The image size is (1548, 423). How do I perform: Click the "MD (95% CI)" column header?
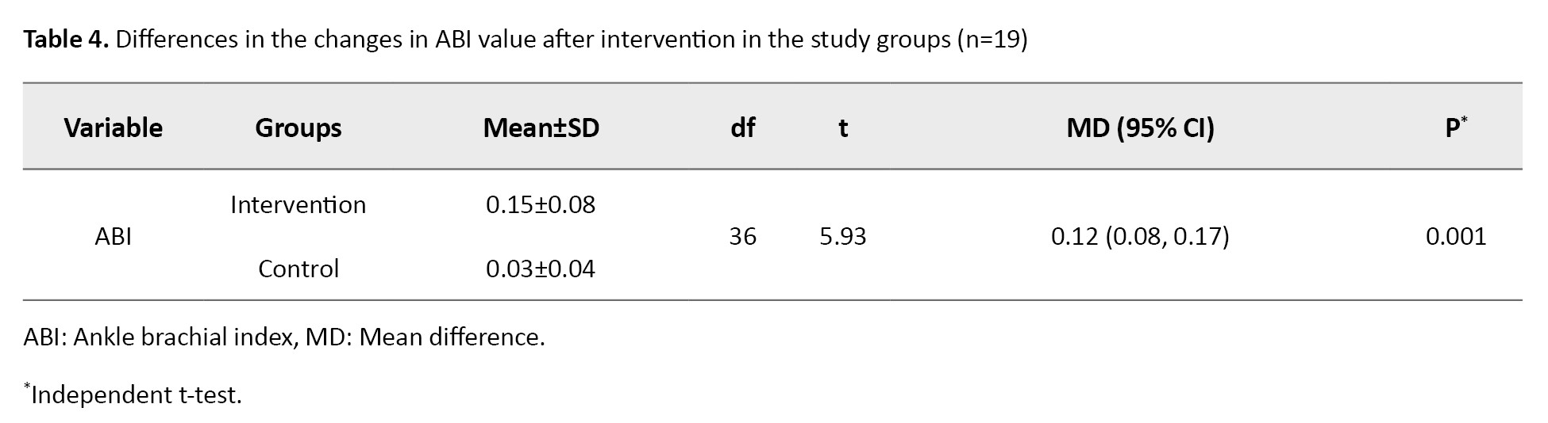tap(1140, 128)
